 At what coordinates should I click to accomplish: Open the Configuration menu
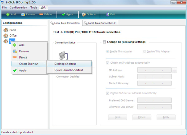[18, 8]
